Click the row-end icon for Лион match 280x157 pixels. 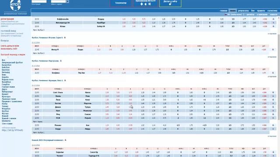(273, 100)
